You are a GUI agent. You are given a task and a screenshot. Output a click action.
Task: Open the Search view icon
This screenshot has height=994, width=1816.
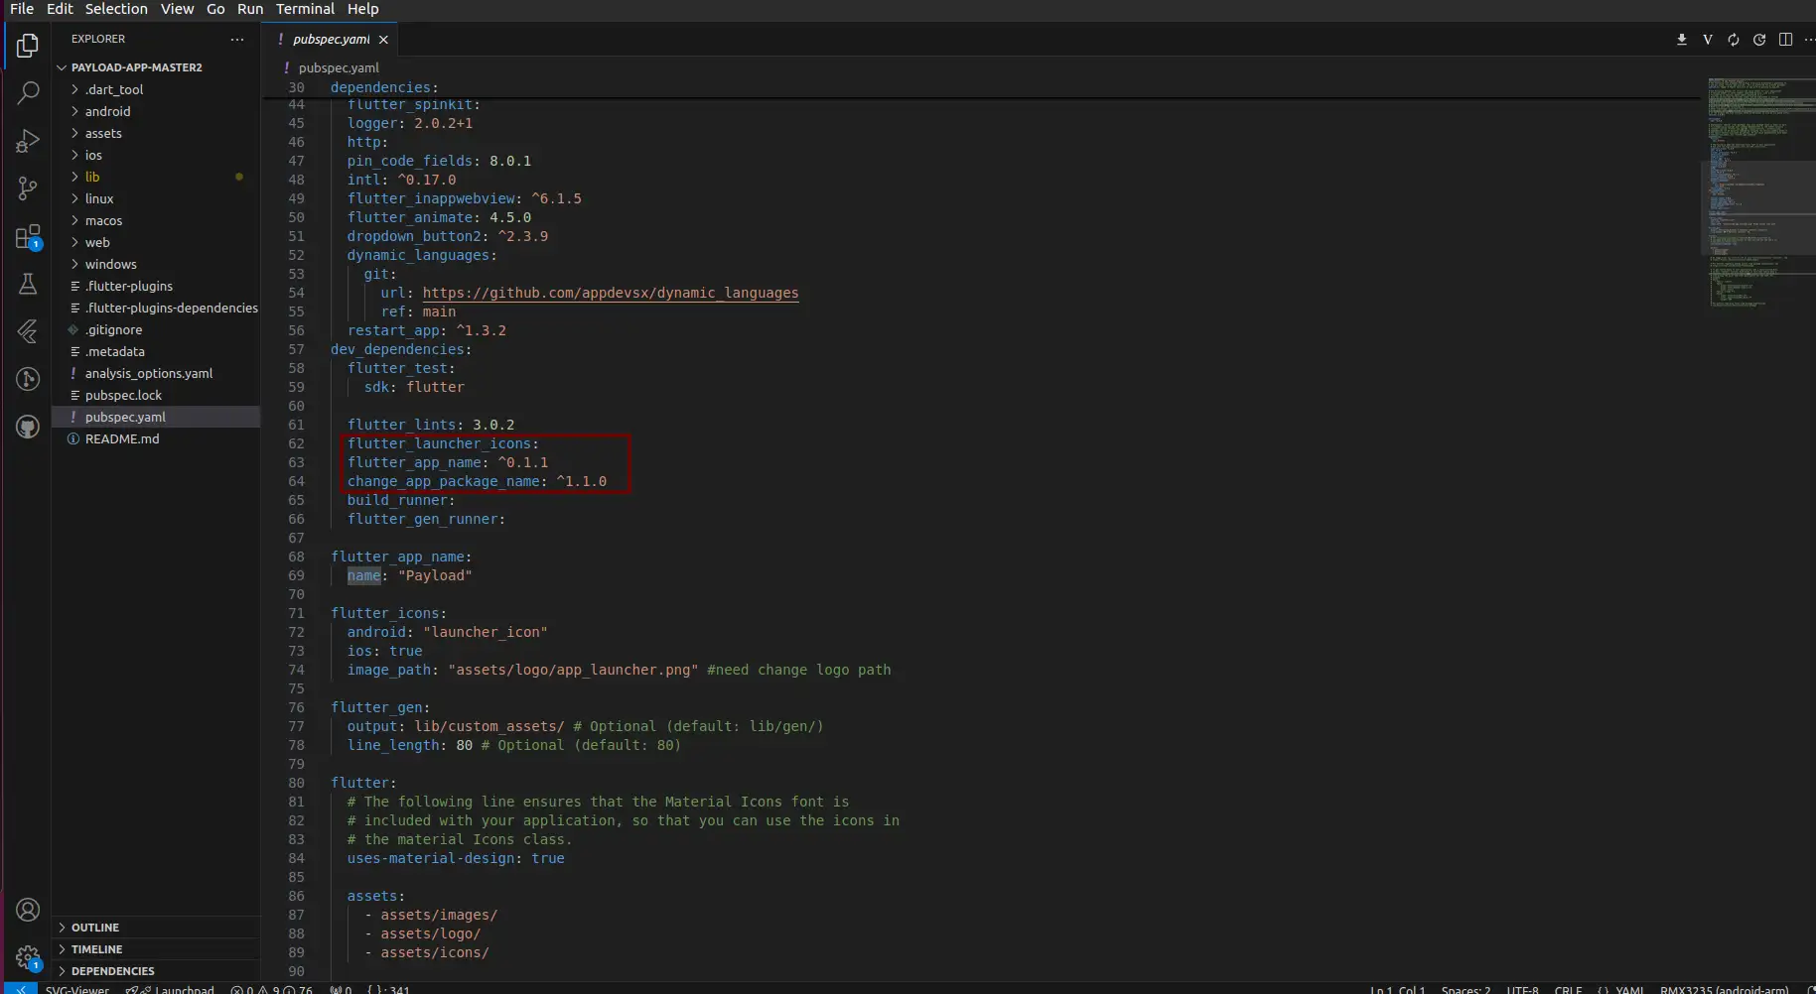tap(28, 93)
